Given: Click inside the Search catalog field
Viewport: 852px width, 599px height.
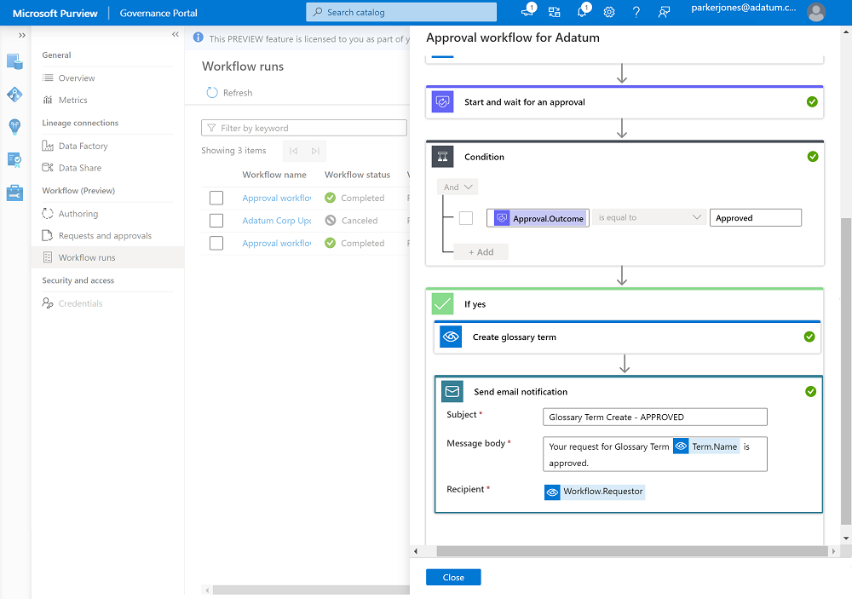Looking at the screenshot, I should tap(400, 12).
